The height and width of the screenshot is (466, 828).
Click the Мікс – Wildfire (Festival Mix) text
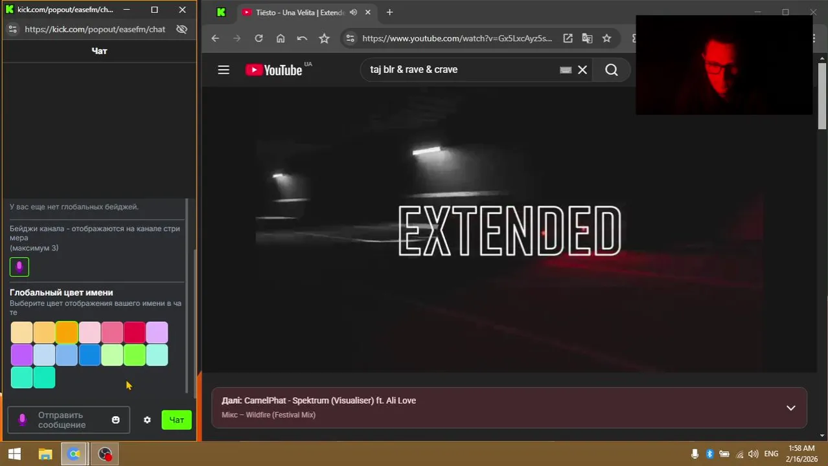pos(268,415)
